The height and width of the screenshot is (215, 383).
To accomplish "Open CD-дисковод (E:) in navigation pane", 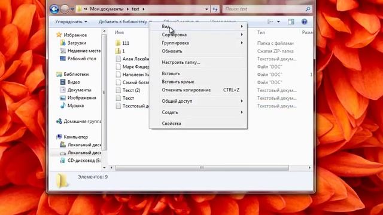I will click(84, 161).
